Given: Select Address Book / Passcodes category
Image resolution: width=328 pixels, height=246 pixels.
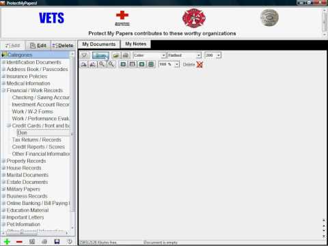Looking at the screenshot, I should (x=37, y=69).
